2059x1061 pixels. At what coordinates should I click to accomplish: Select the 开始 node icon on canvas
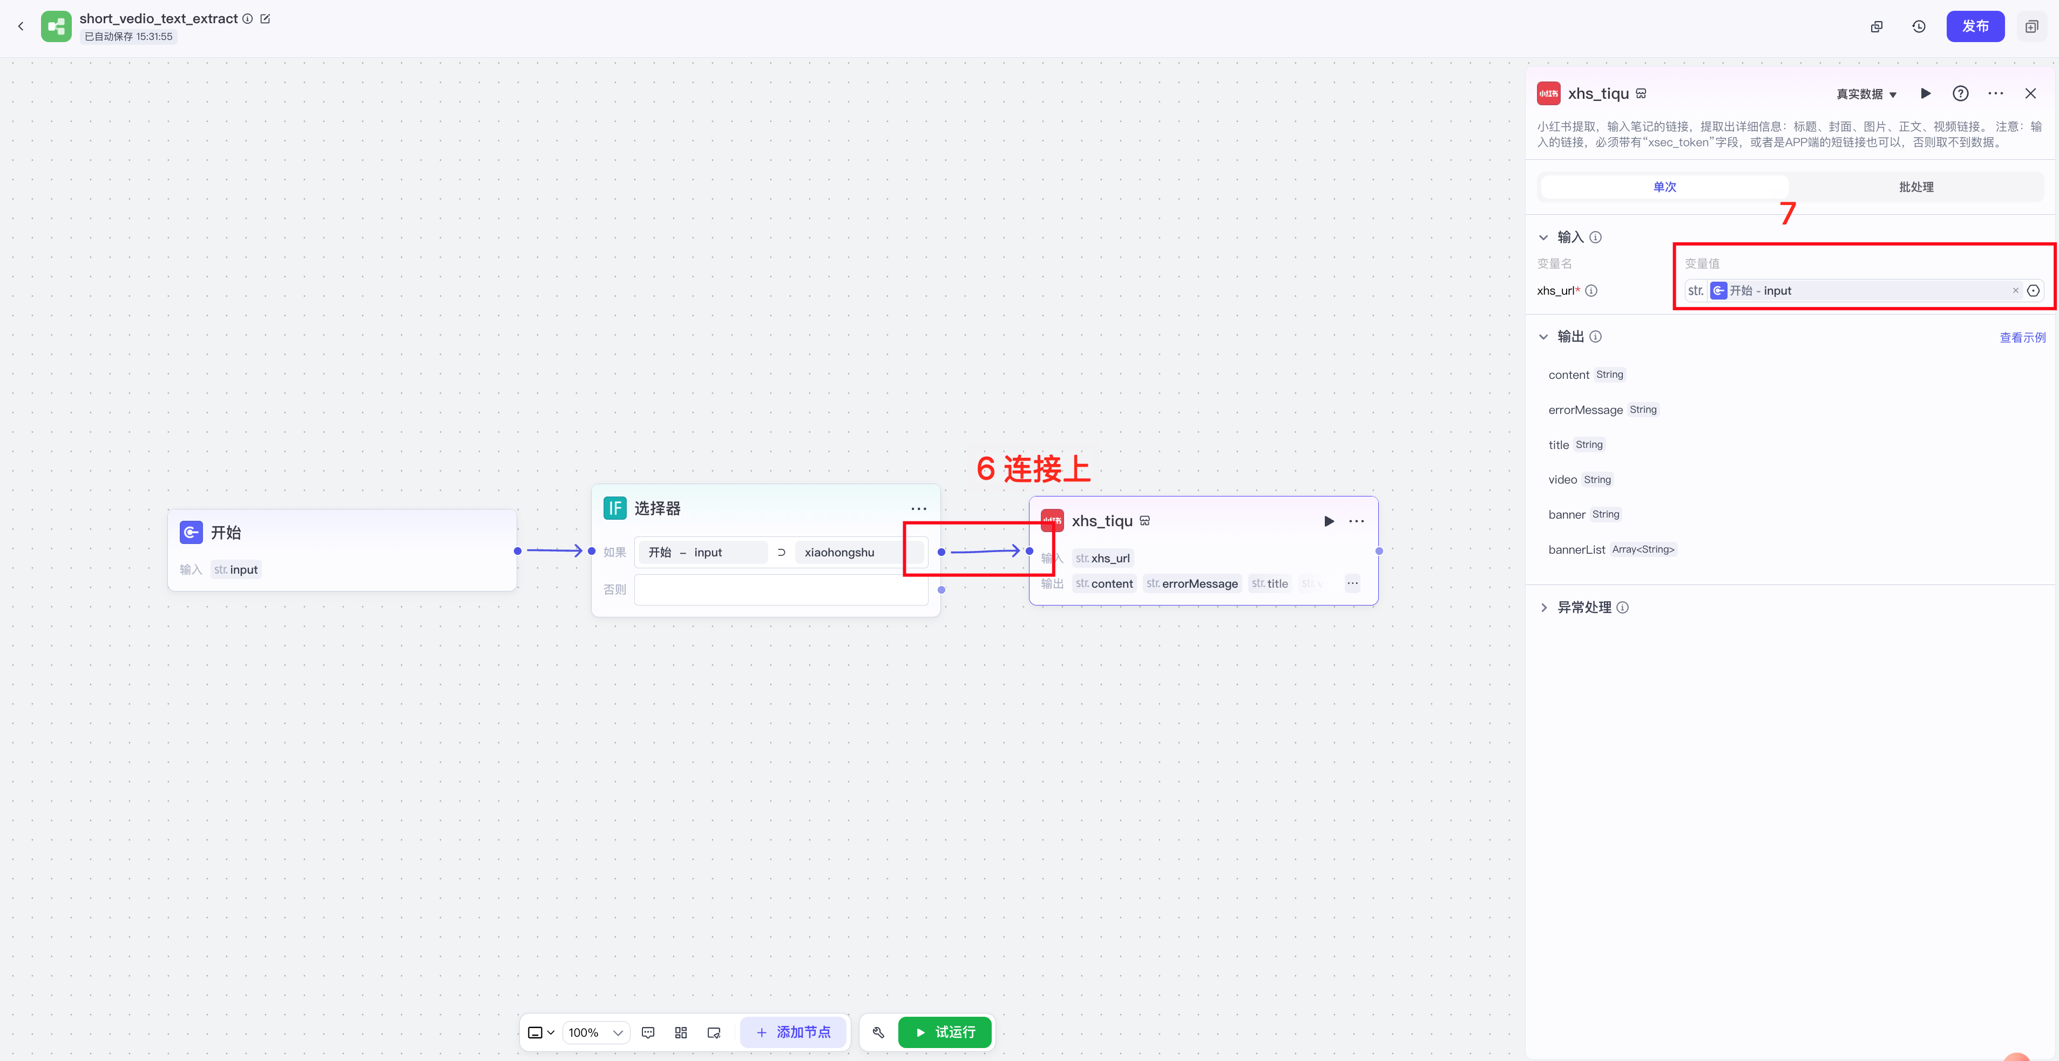pyautogui.click(x=191, y=532)
